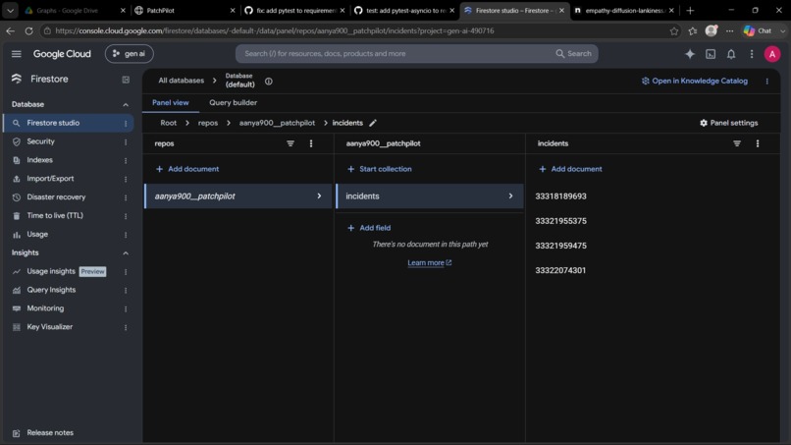Open Usage item options menu
The image size is (791, 445).
(x=126, y=235)
